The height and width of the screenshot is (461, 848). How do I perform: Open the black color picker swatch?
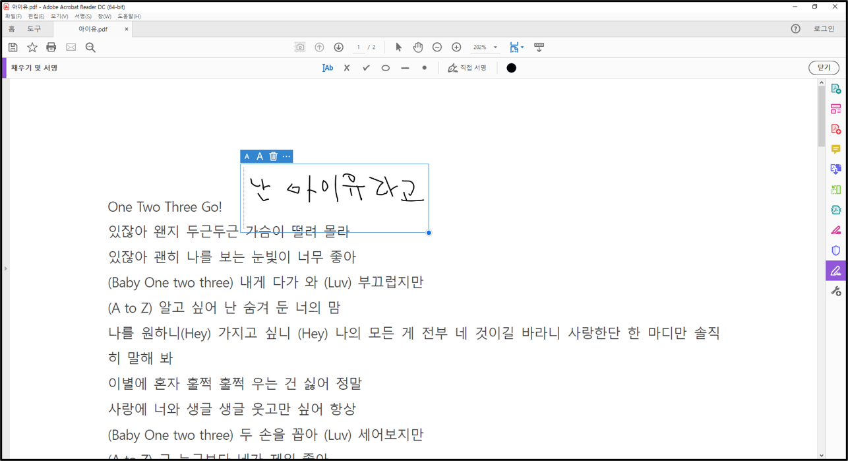[x=511, y=68]
